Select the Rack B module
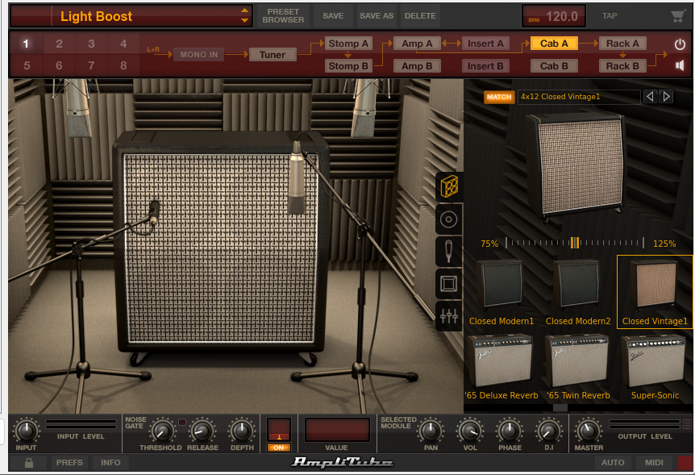 [x=622, y=66]
